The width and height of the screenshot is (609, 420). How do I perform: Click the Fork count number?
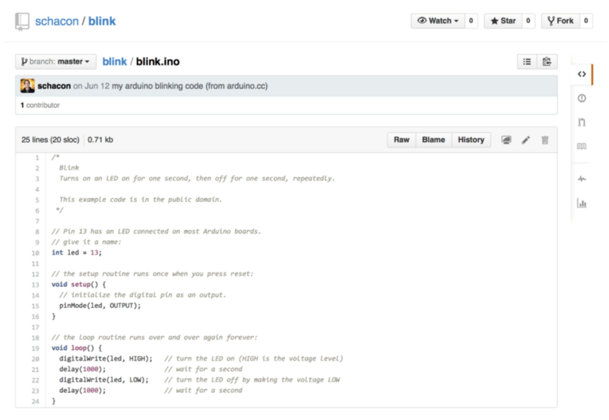point(586,21)
